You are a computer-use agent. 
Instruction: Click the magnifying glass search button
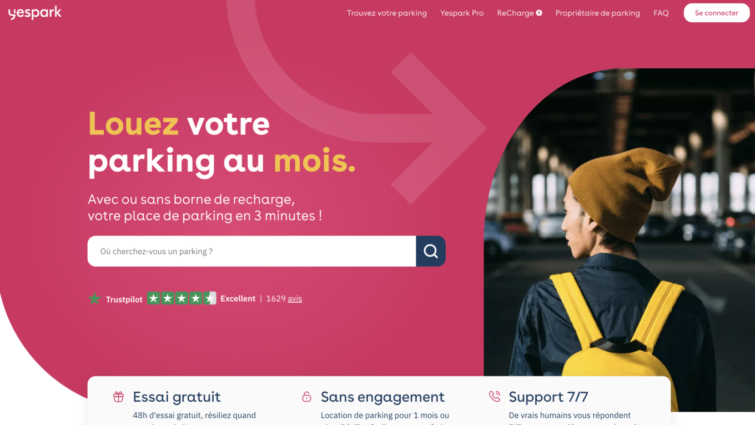(431, 251)
